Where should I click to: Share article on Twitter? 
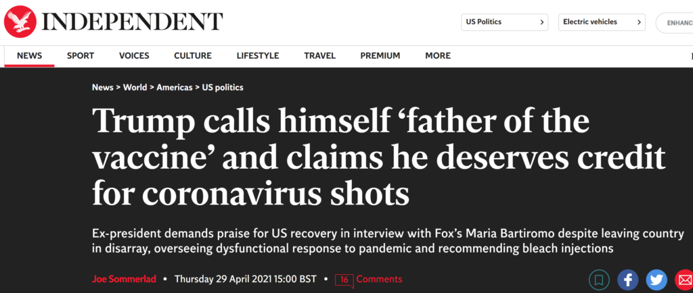656,279
